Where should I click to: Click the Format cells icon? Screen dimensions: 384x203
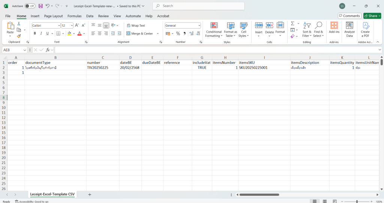point(280,25)
